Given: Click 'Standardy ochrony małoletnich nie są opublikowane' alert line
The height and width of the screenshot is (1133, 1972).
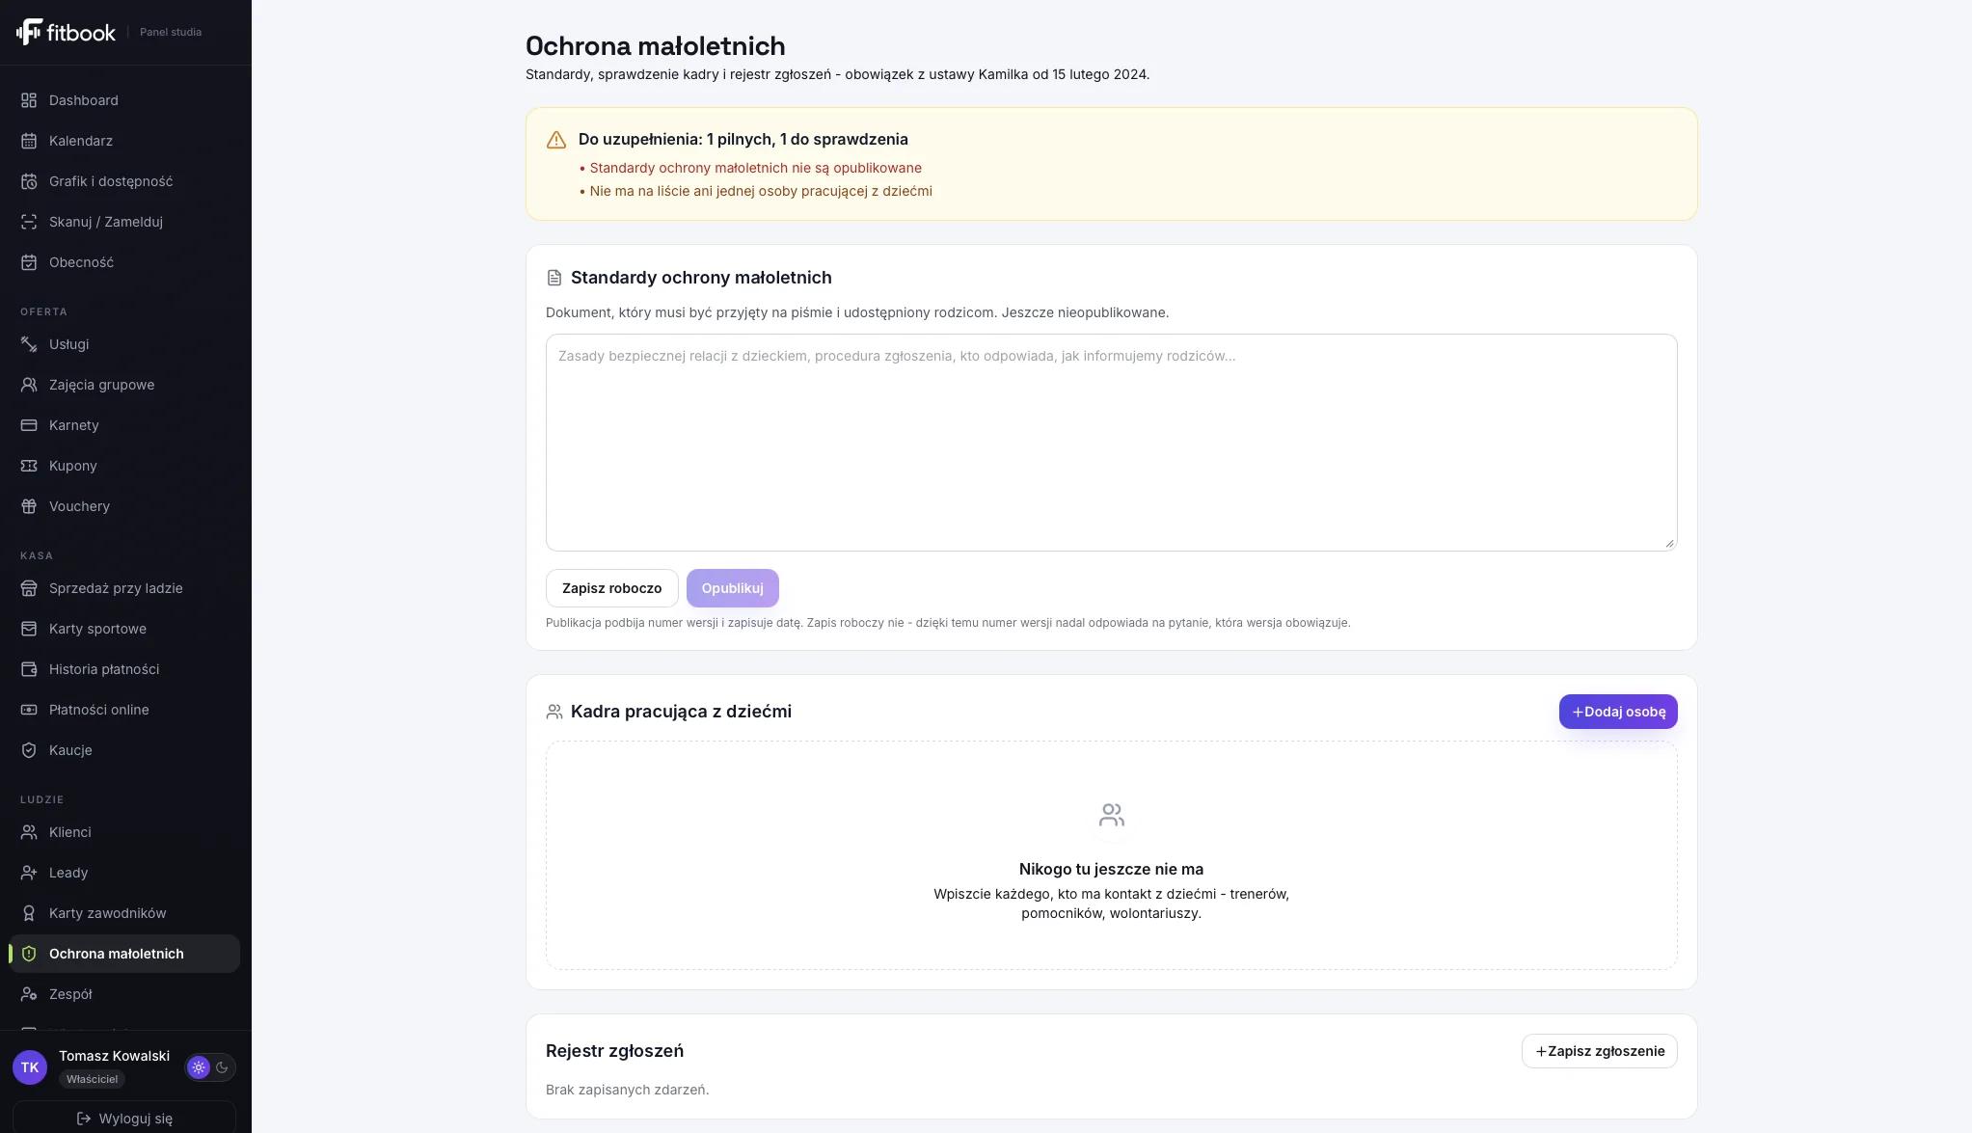Looking at the screenshot, I should pyautogui.click(x=750, y=168).
